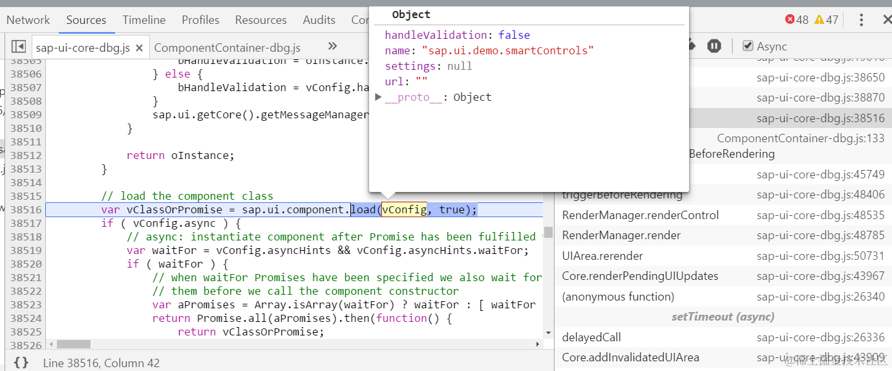Toggle the Async call stack checkbox
The image size is (892, 371).
[748, 46]
